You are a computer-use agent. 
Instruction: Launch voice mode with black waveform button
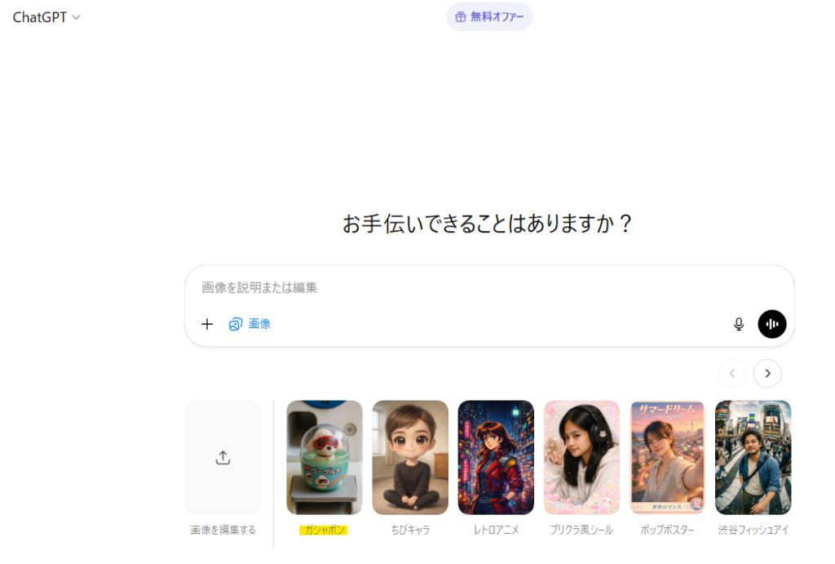(x=771, y=324)
